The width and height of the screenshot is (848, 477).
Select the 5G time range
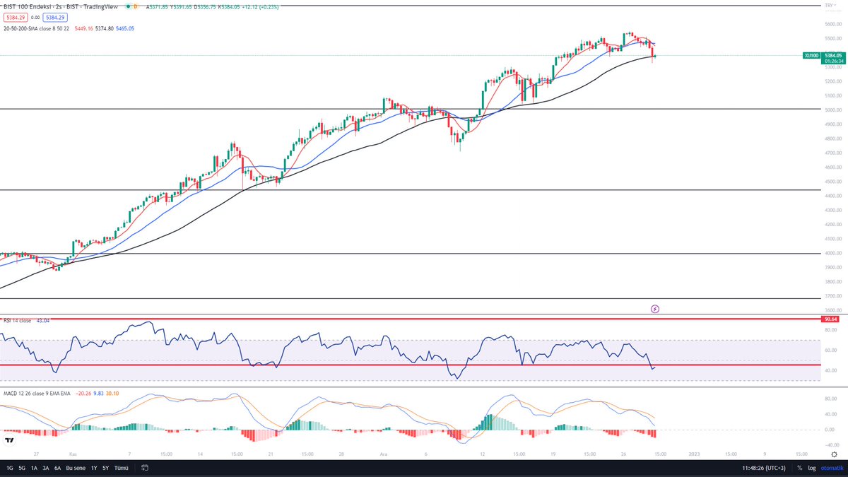point(22,468)
